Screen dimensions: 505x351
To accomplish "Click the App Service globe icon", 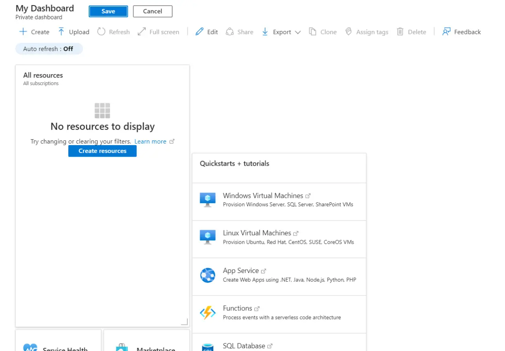I will 208,275.
